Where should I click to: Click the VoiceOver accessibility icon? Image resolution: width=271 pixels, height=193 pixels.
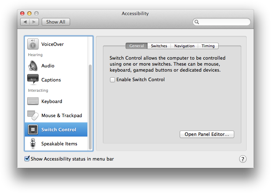coord(33,44)
